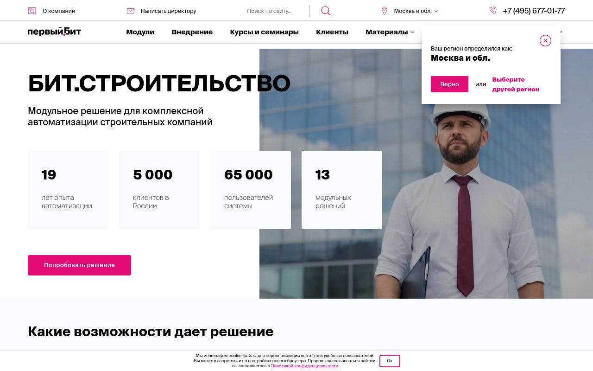
Task: Open the Внедрение menu item
Action: click(192, 32)
